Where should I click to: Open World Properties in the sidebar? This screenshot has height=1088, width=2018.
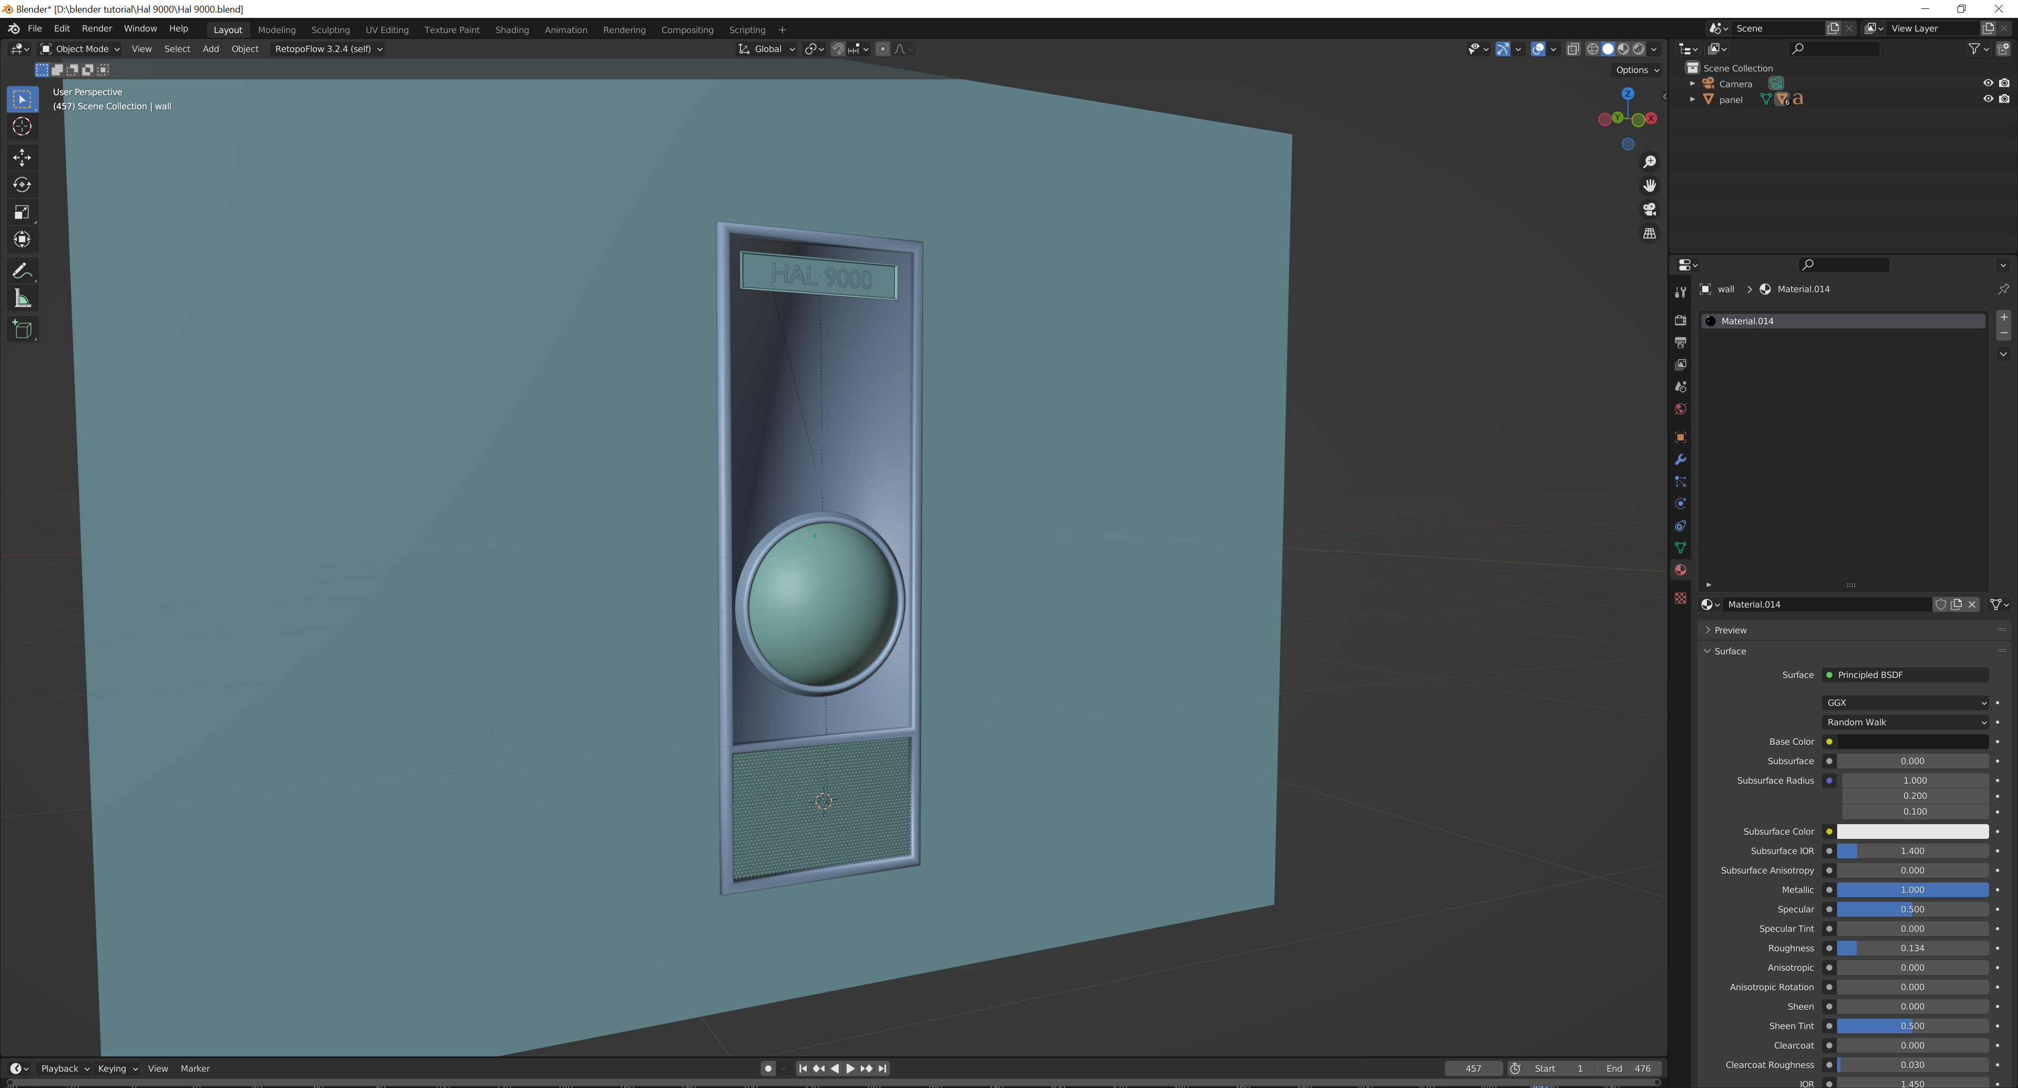(x=1681, y=409)
